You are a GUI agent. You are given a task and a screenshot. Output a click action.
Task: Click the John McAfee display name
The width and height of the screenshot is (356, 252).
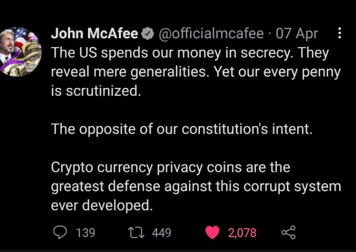coord(94,34)
